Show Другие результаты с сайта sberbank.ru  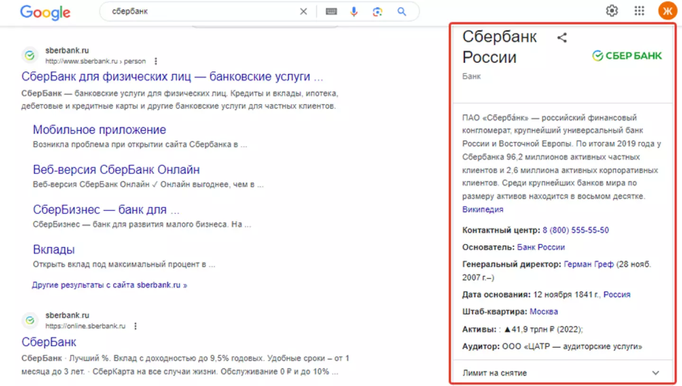coord(109,285)
